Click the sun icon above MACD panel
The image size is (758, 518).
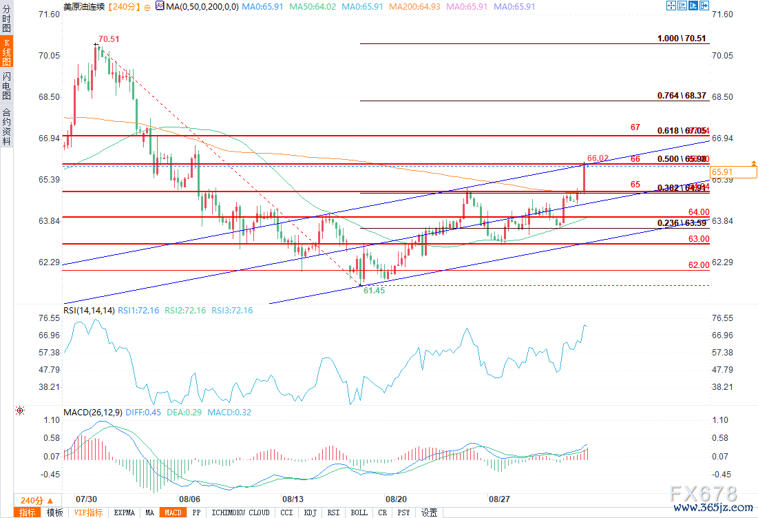[x=19, y=411]
